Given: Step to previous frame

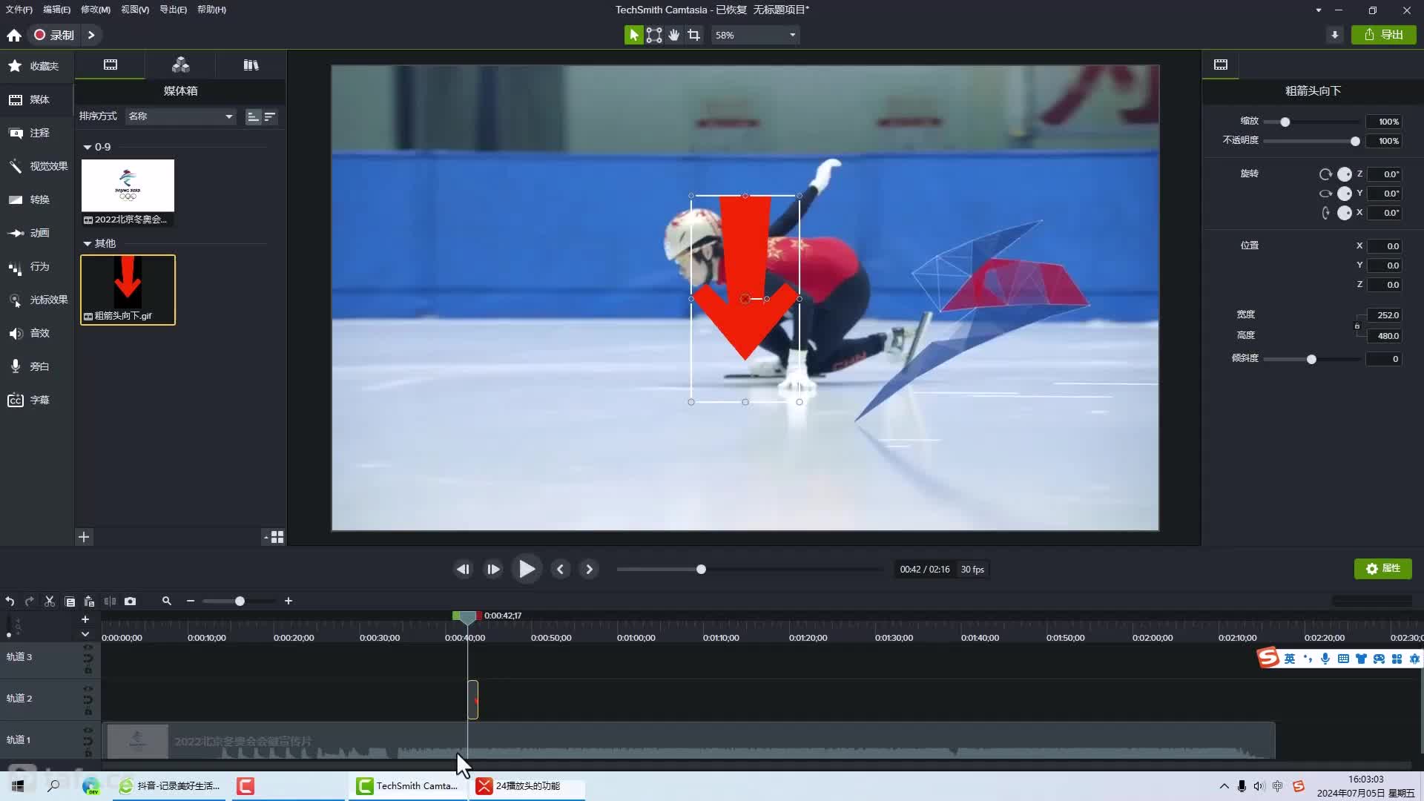Looking at the screenshot, I should pyautogui.click(x=463, y=570).
